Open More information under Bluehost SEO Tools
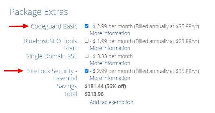Viewport: 215px width, 113px height. click(110, 48)
